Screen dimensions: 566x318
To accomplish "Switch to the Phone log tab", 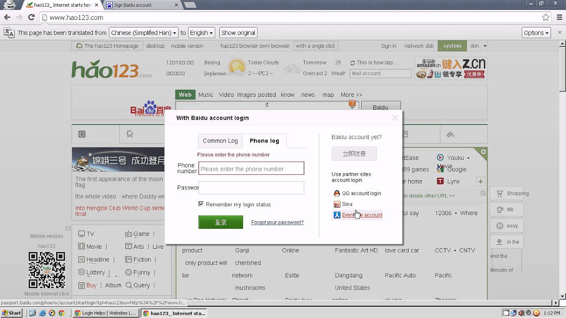I will pyautogui.click(x=264, y=141).
